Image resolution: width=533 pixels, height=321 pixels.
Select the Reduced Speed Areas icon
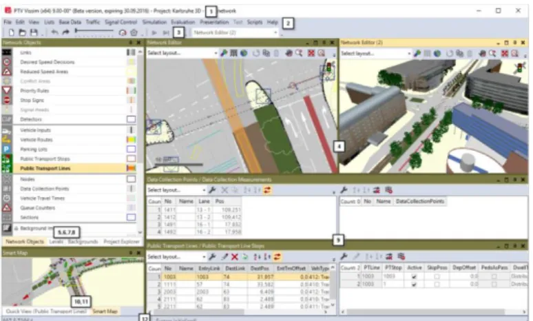pos(7,72)
